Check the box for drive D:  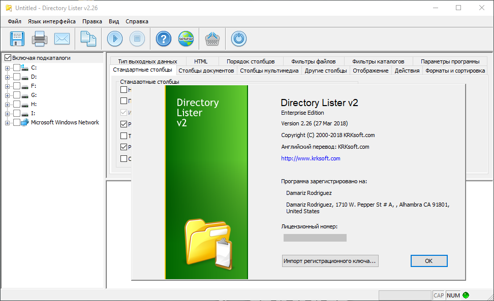tap(17, 77)
